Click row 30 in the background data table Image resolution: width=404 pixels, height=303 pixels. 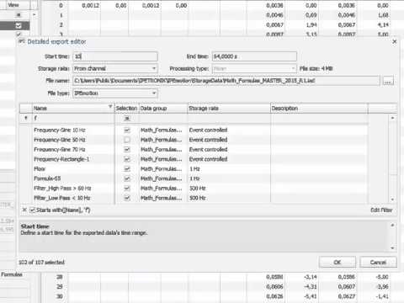(60, 296)
